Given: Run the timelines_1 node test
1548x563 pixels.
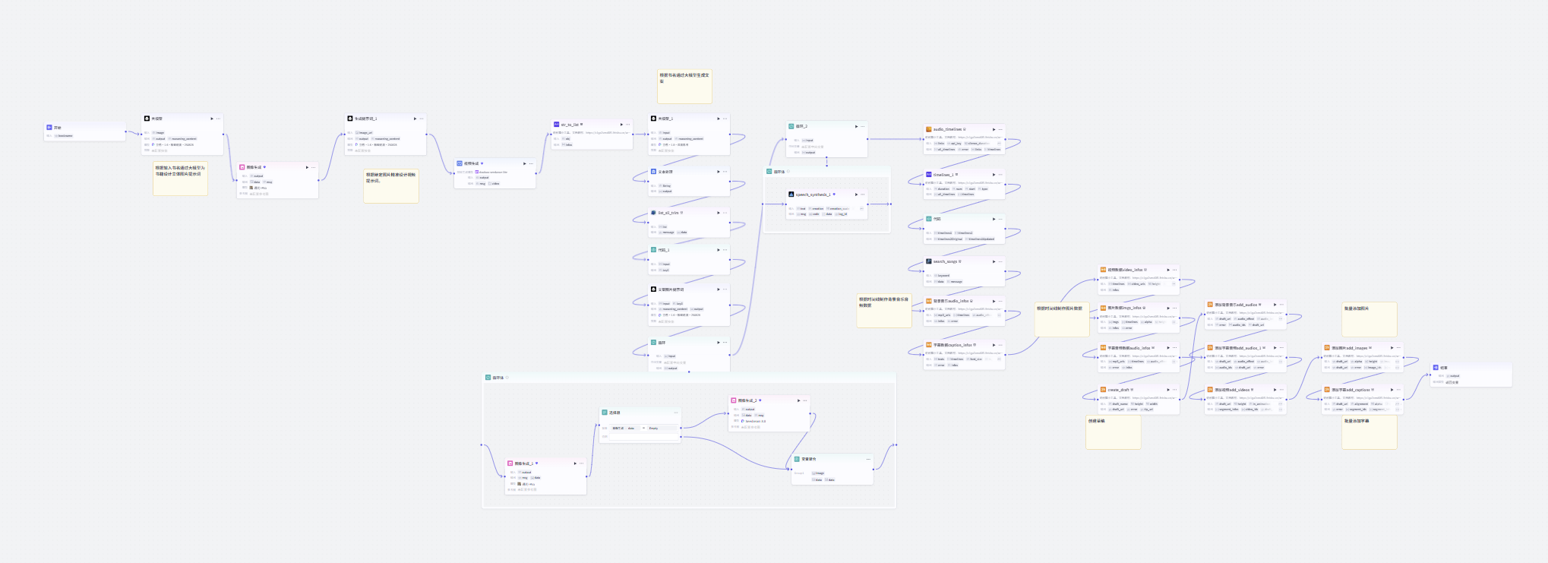Looking at the screenshot, I should pos(994,175).
